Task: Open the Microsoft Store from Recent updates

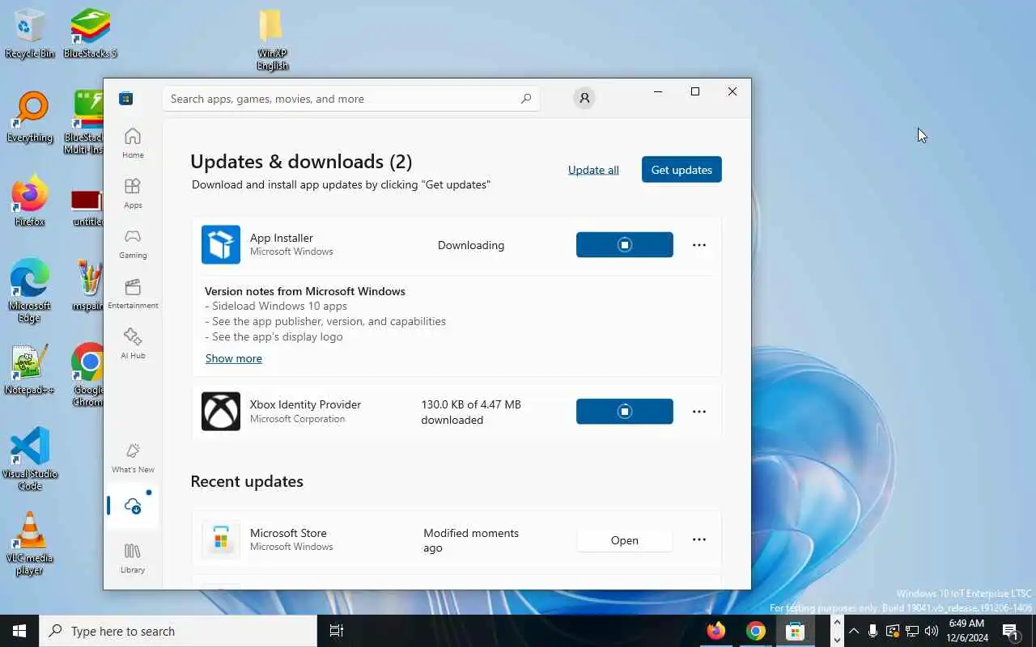Action: [624, 539]
